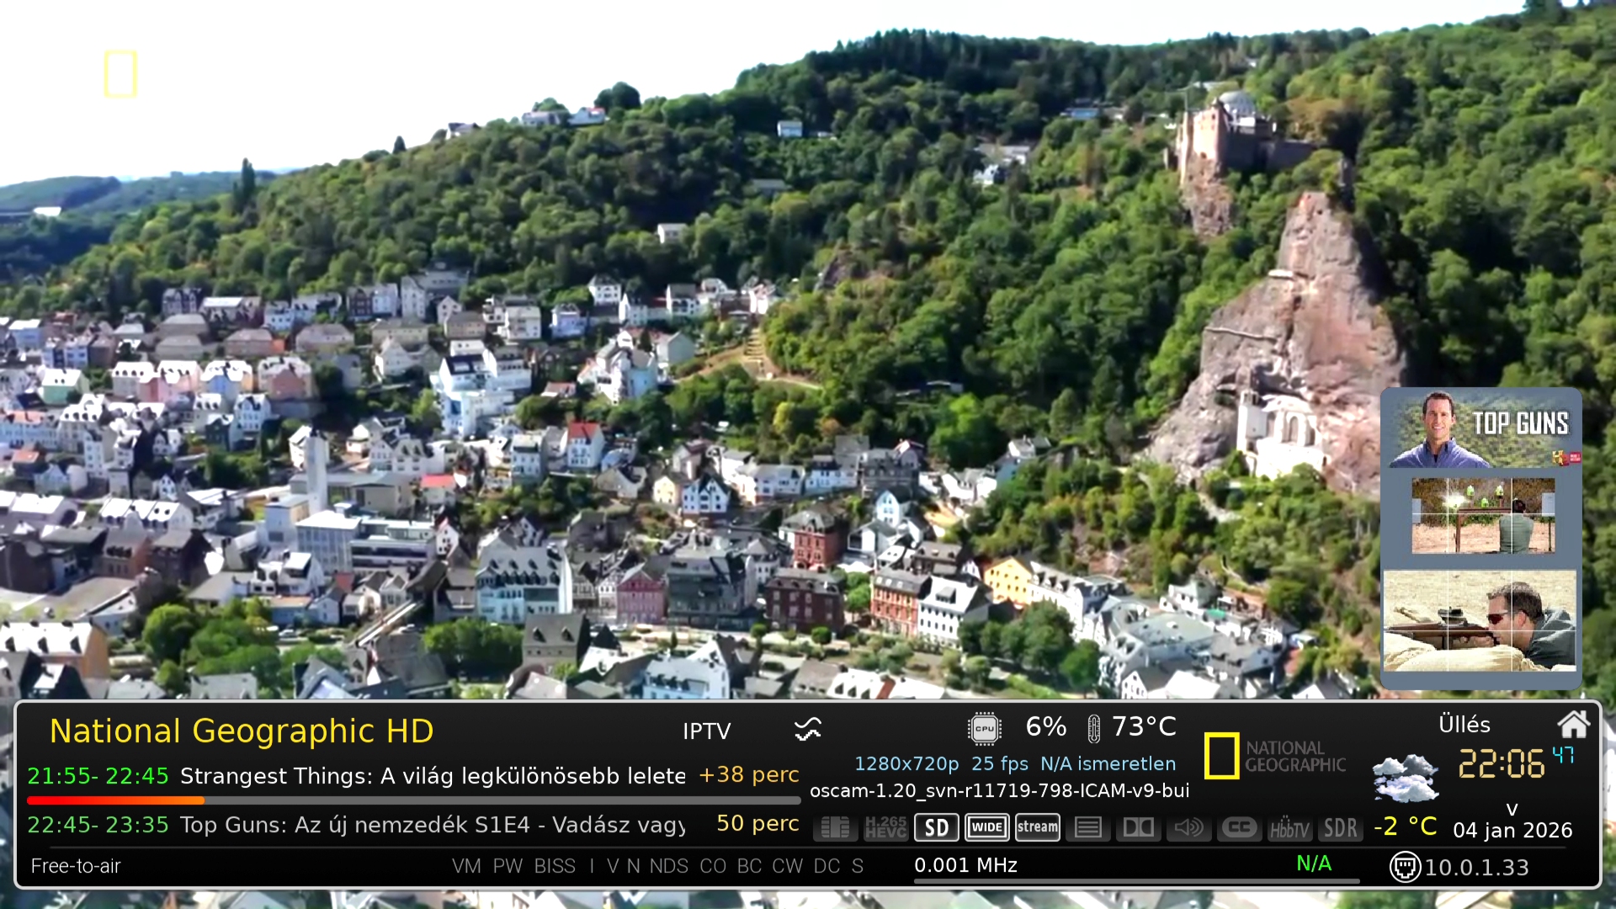The height and width of the screenshot is (909, 1616).
Task: Select the current program Strangest Things entry
Action: coord(433,775)
